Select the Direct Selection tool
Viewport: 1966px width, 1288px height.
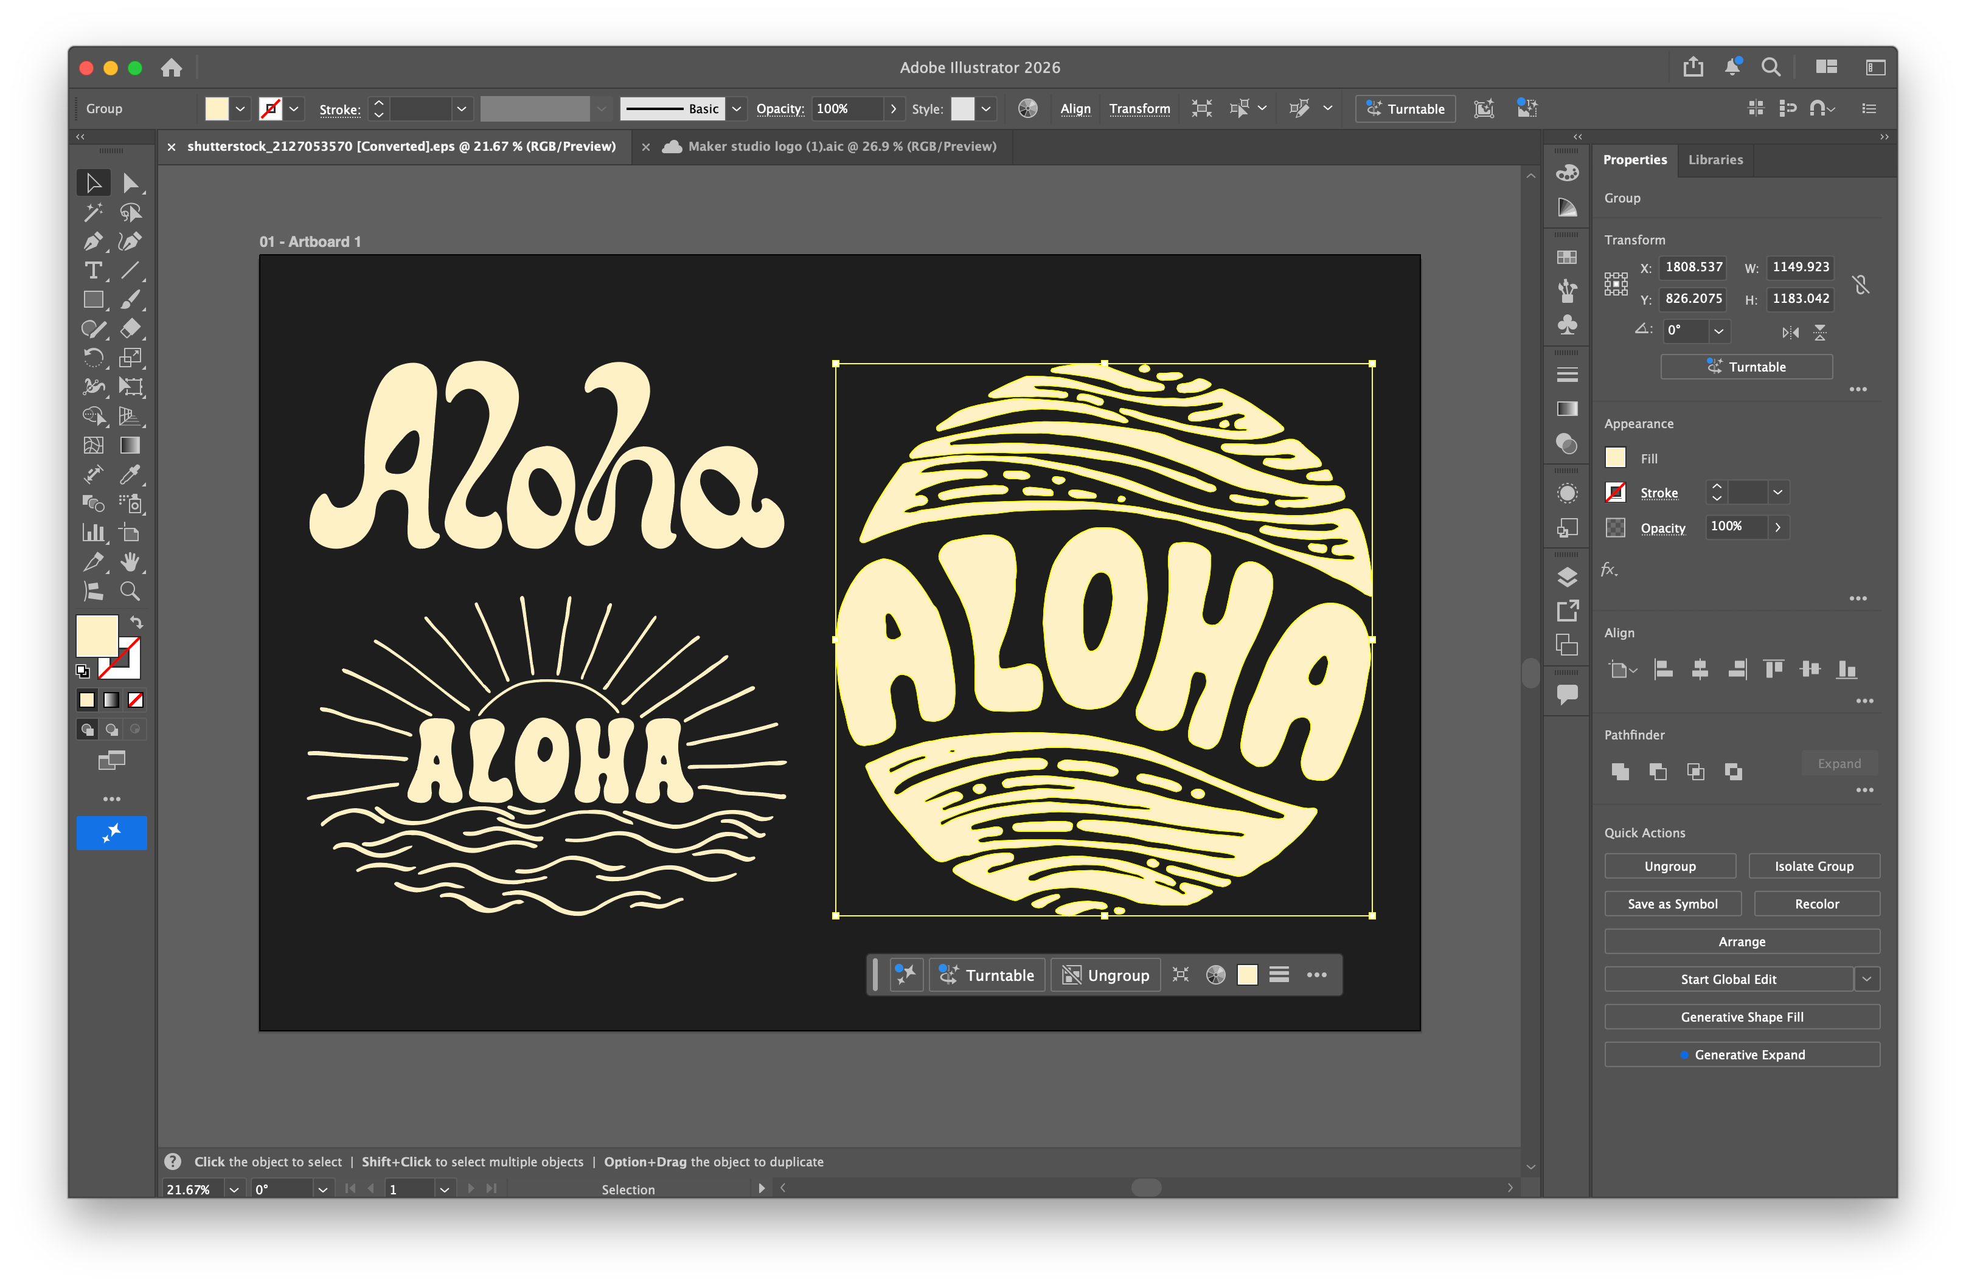point(130,182)
